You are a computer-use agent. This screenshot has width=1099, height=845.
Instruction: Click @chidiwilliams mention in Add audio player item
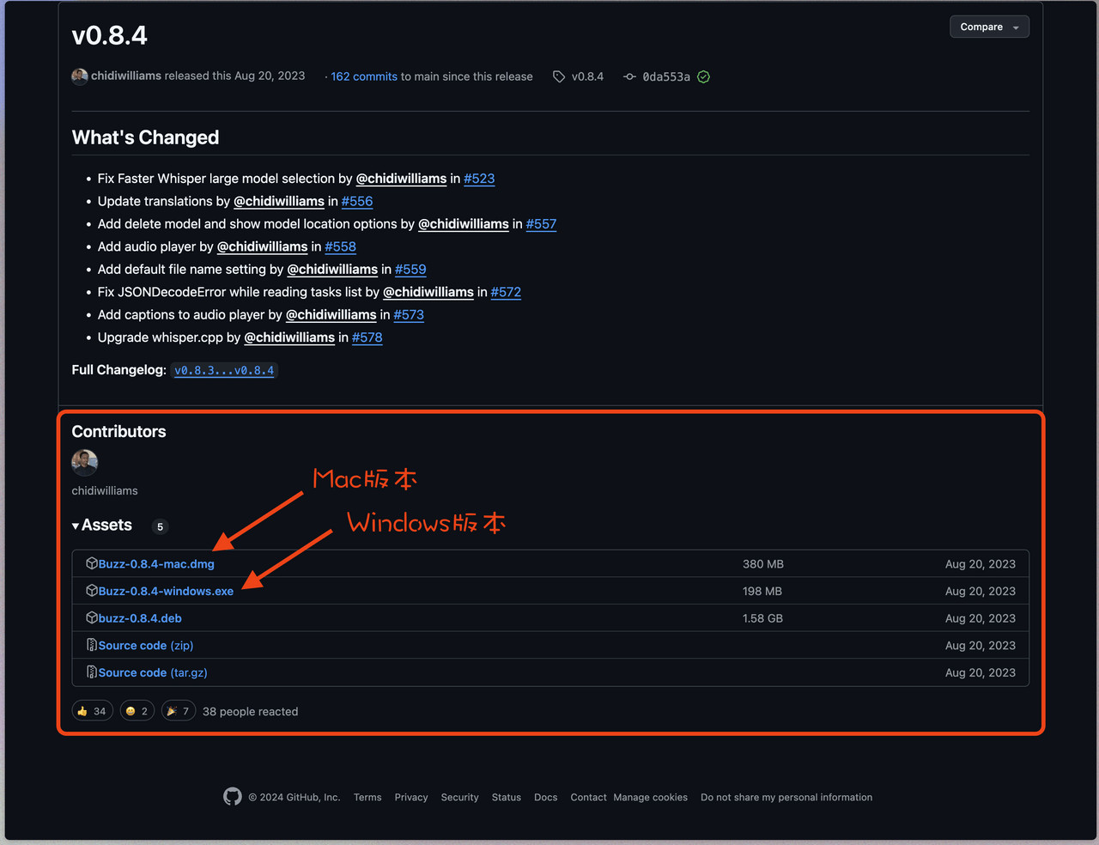click(262, 246)
